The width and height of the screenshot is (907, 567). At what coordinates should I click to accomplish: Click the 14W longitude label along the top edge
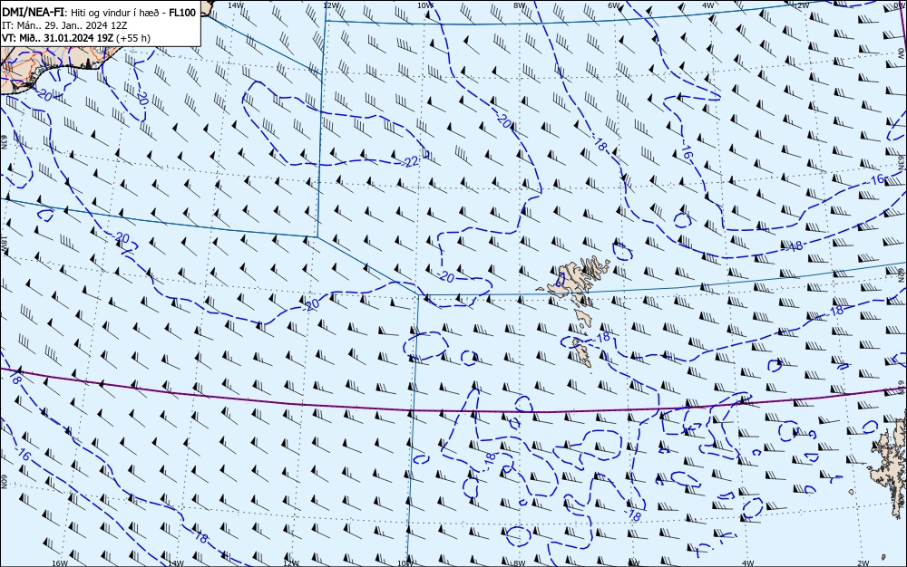(235, 5)
